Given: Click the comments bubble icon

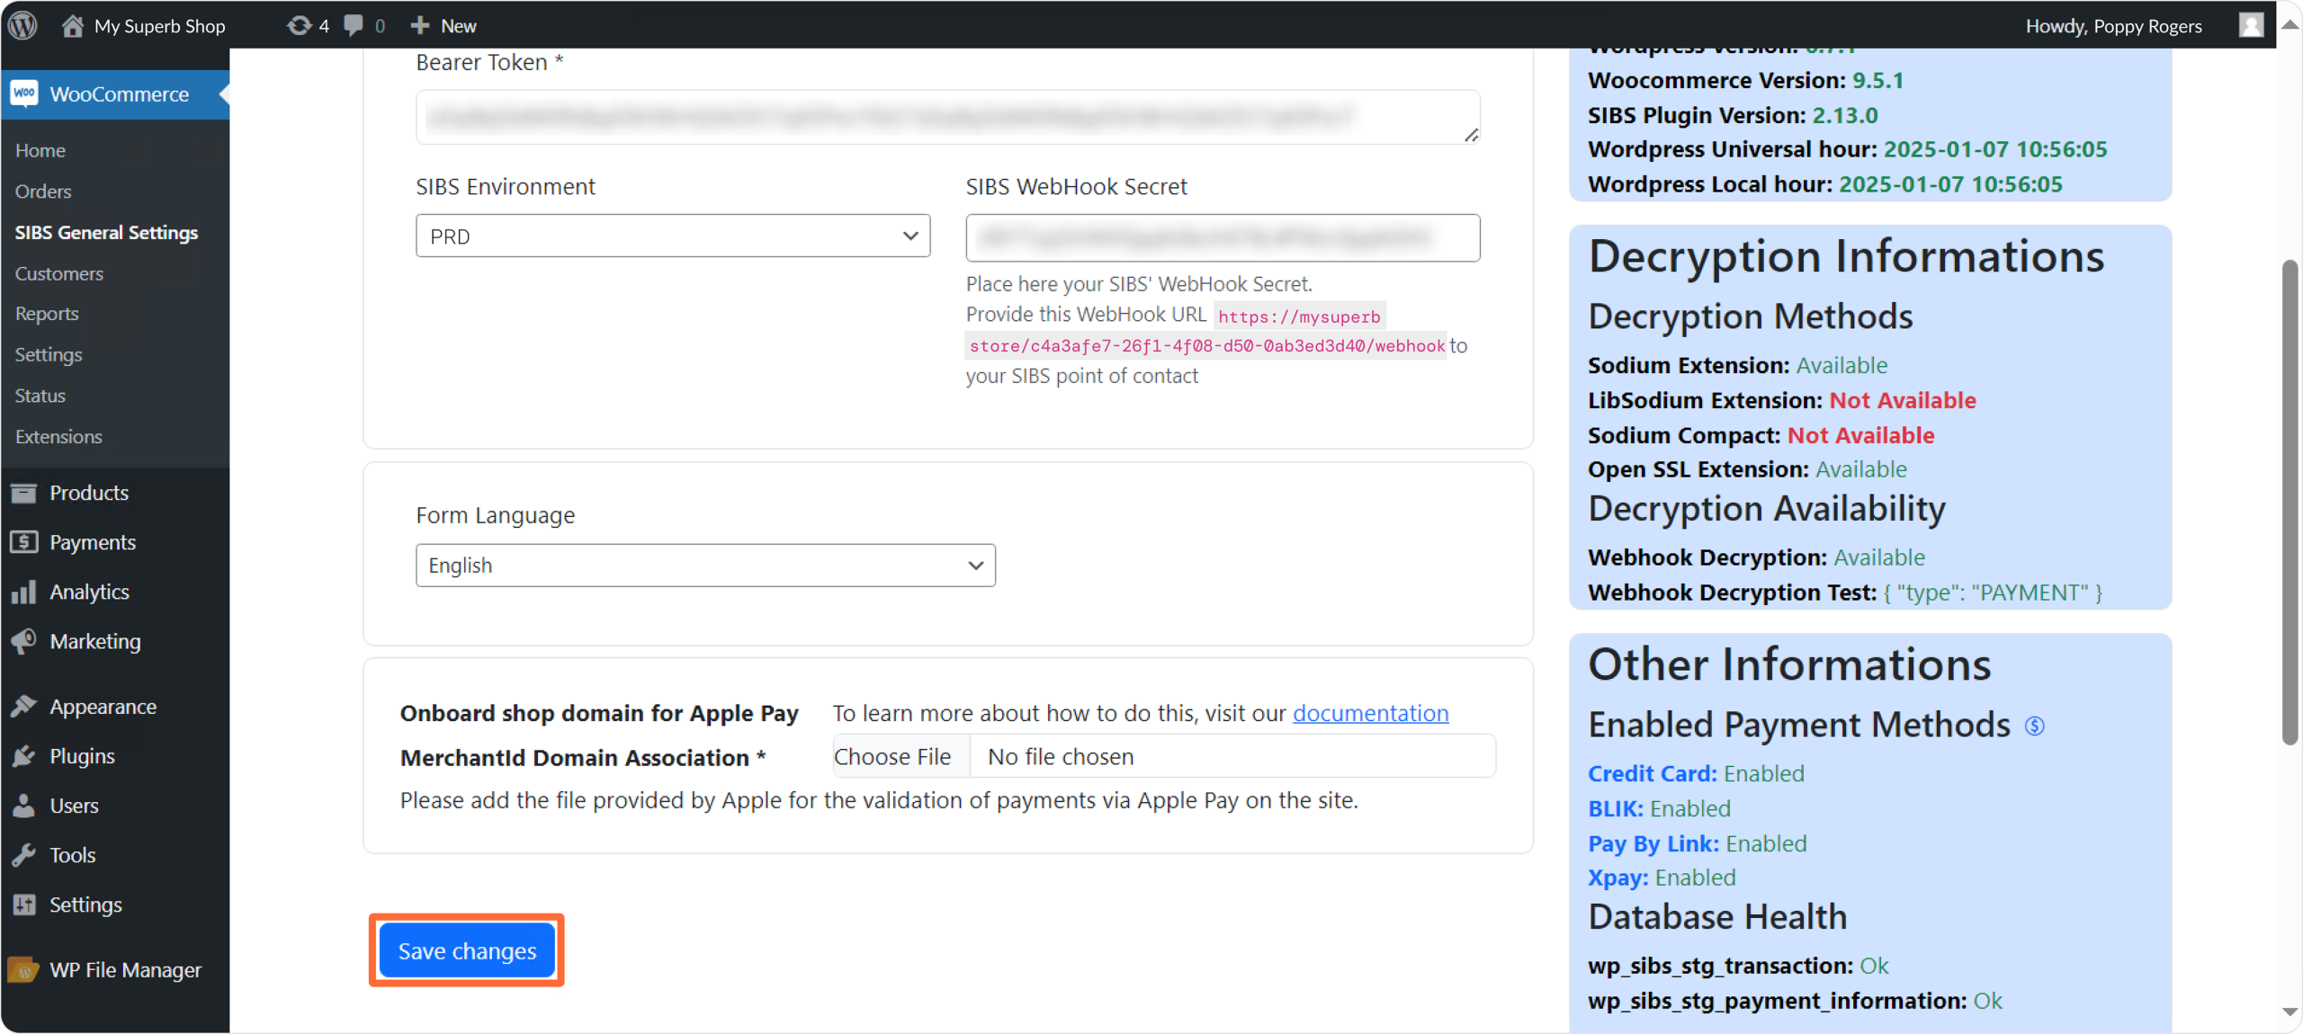Looking at the screenshot, I should (354, 25).
